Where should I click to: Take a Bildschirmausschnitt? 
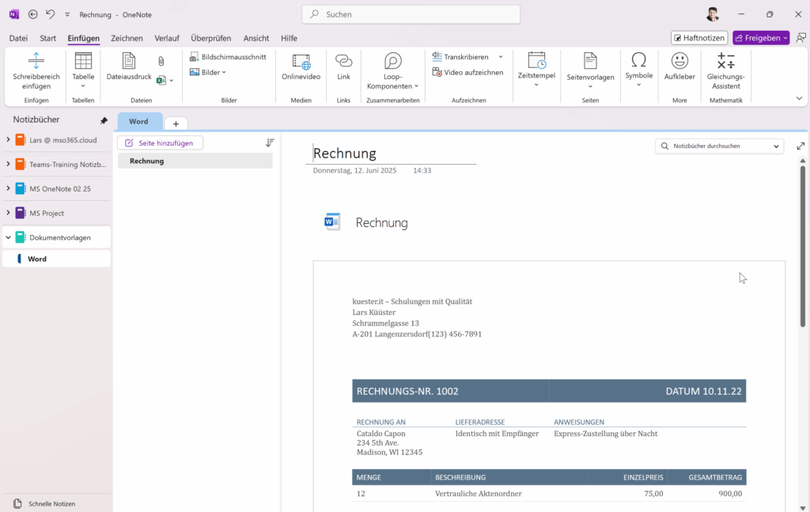[228, 57]
